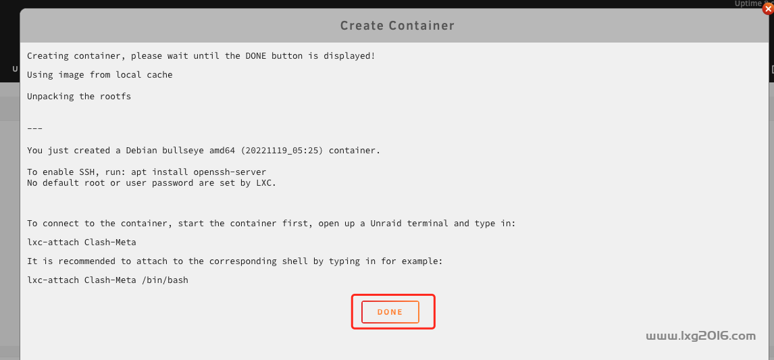The width and height of the screenshot is (774, 360).
Task: Click the Debian bullseye amd64 message line
Action: [203, 151]
